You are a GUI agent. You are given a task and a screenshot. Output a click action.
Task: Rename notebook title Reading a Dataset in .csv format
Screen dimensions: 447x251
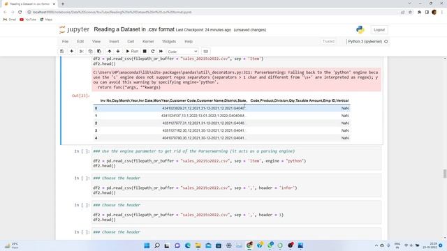click(134, 29)
